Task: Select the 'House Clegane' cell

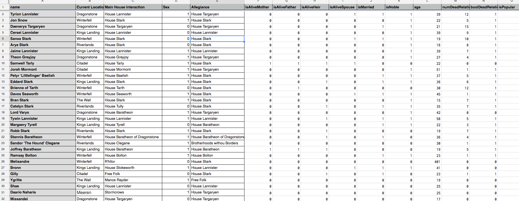Action: coord(133,143)
